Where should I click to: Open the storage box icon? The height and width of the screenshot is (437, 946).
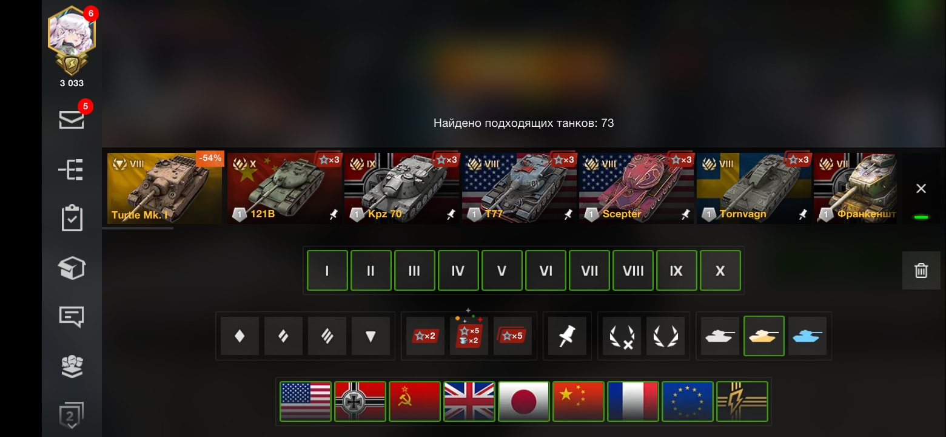[72, 268]
